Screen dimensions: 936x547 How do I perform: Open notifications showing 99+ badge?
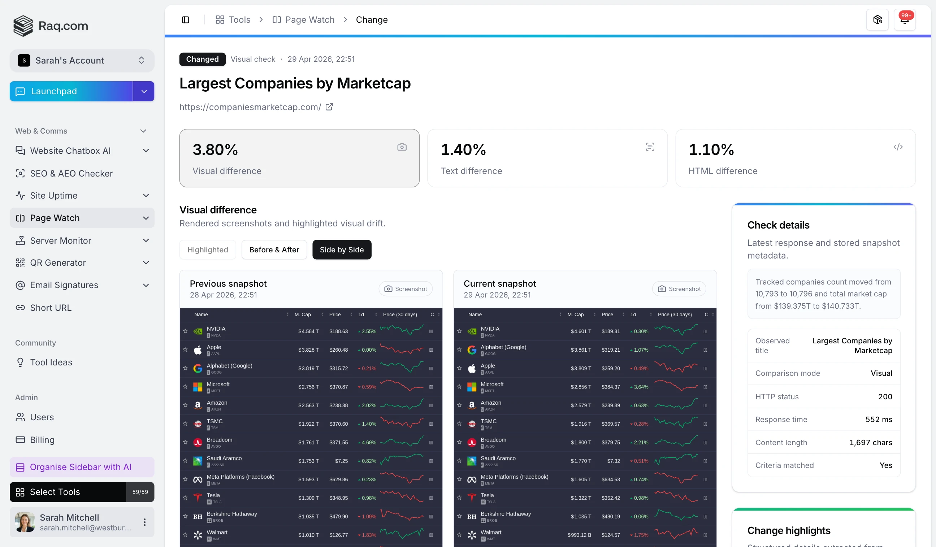click(x=905, y=19)
